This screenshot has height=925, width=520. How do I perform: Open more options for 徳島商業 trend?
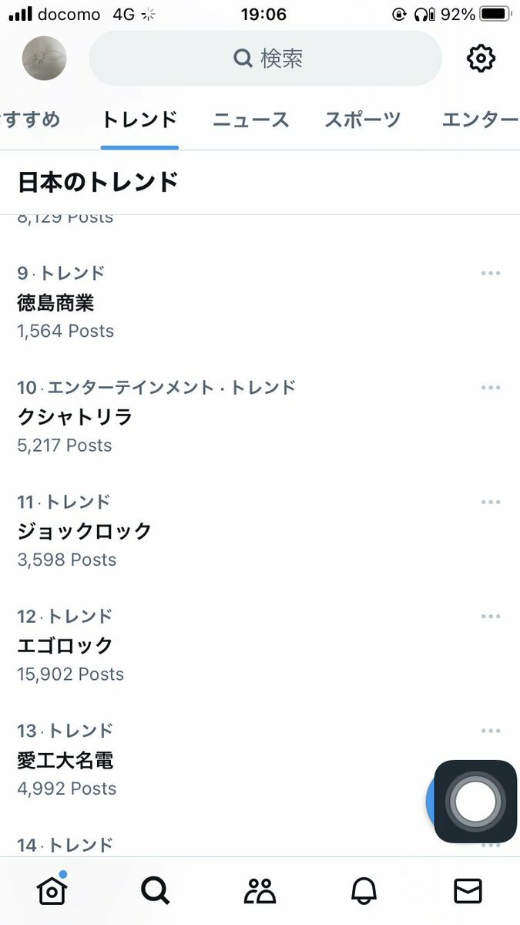pyautogui.click(x=491, y=273)
